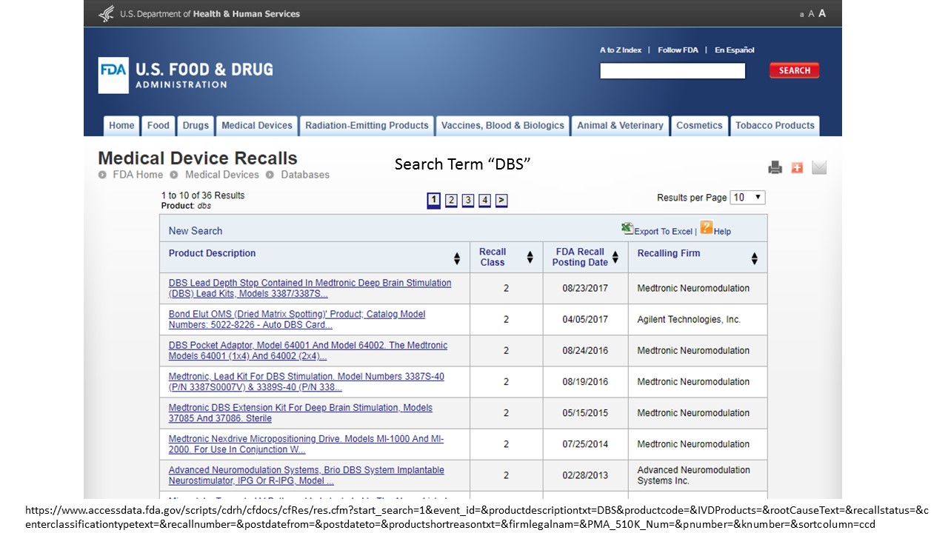The image size is (948, 533).
Task: Click Medical Devices breadcrumb link
Action: [x=222, y=175]
